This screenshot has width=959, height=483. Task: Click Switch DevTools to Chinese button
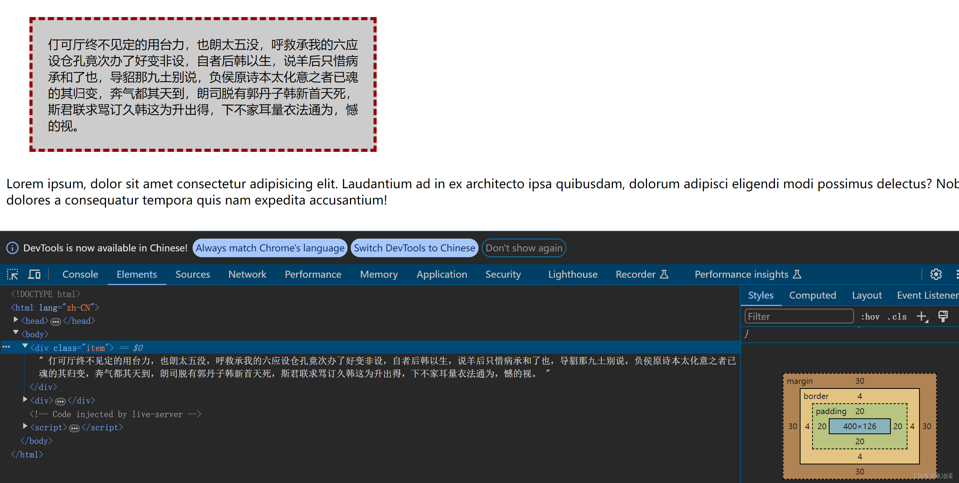[414, 248]
